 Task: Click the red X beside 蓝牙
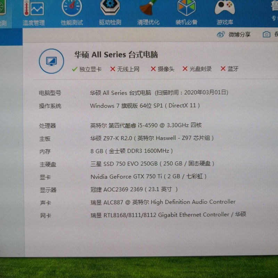pyautogui.click(x=223, y=68)
